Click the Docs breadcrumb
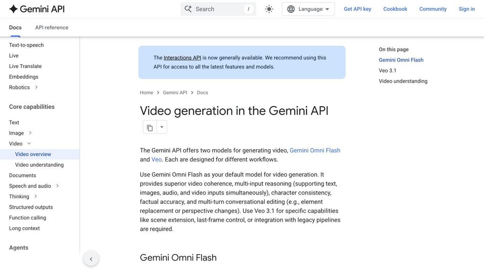The height and width of the screenshot is (272, 484). [x=202, y=93]
